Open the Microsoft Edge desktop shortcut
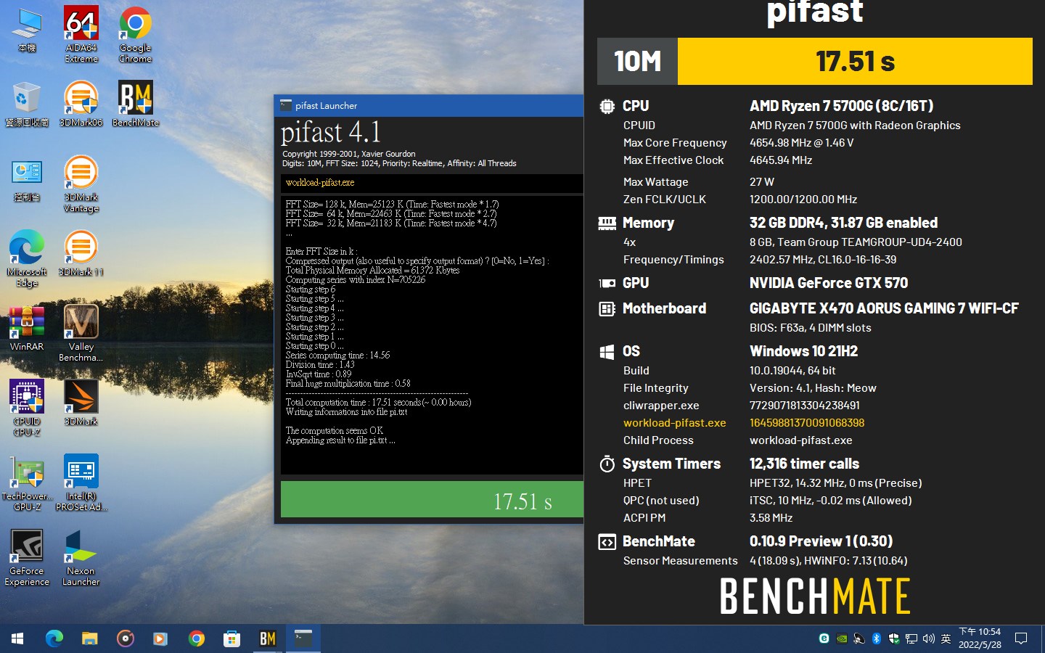Image resolution: width=1045 pixels, height=653 pixels. coord(27,259)
